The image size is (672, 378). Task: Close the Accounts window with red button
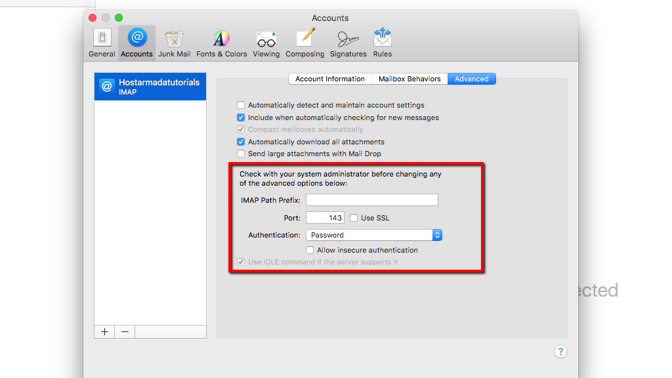coord(93,18)
